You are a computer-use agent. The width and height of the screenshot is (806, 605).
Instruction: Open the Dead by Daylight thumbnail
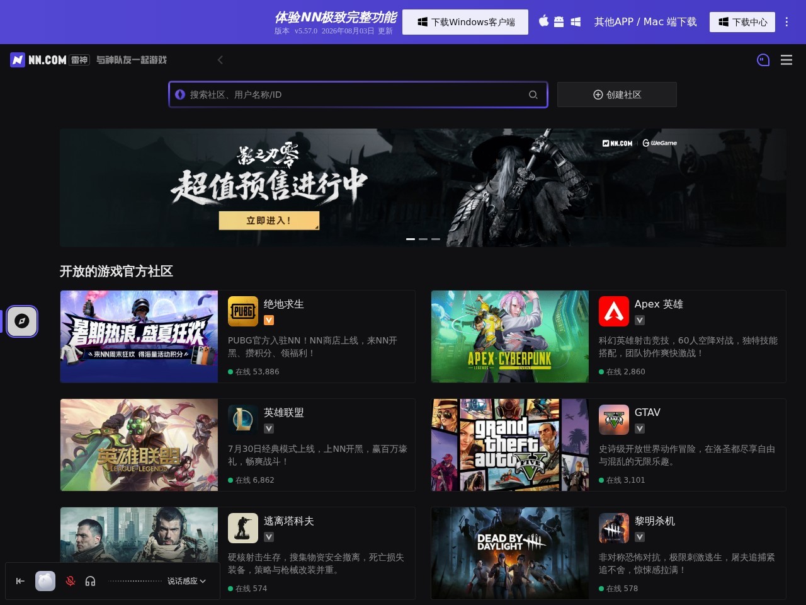[x=510, y=553]
